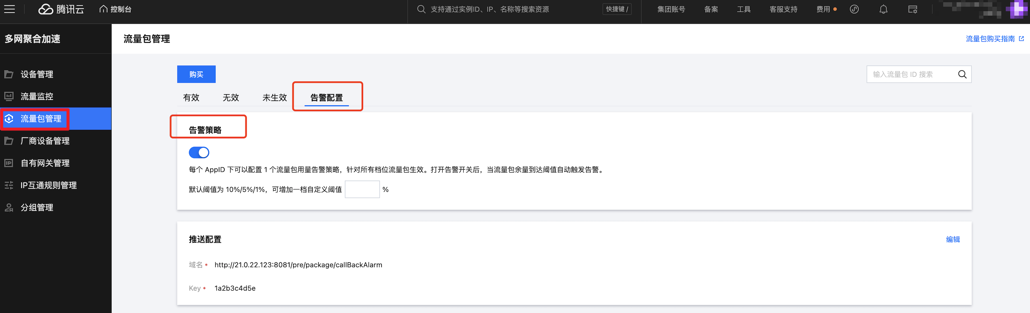Click the Tencent Cloud logo

click(61, 9)
